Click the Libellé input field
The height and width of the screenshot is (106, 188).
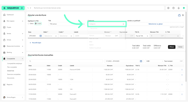(89, 36)
